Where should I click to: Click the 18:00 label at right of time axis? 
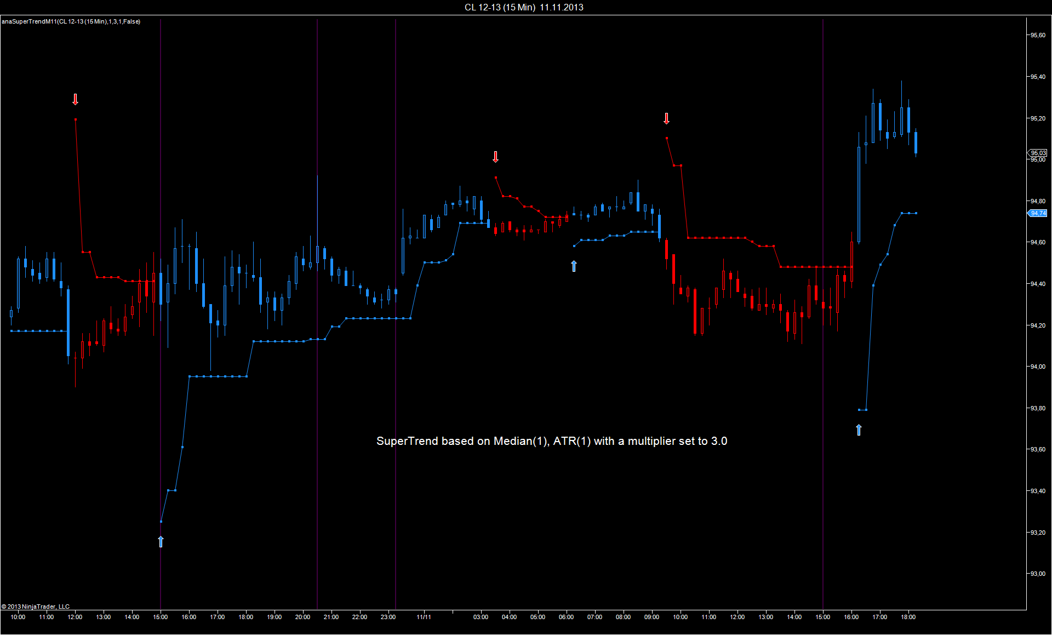(x=908, y=617)
